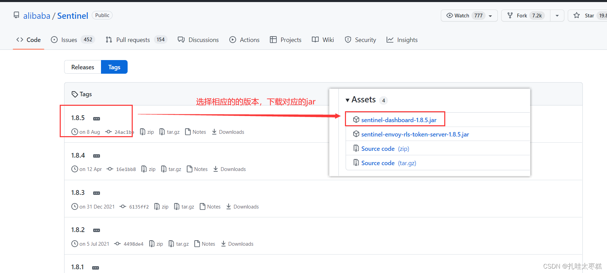Open Notes for tag 1.8.4
Screen dimensions: 607x273
tap(197, 169)
